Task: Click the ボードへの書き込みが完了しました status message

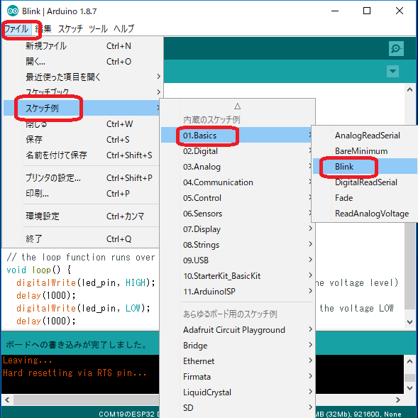Action: click(x=76, y=345)
